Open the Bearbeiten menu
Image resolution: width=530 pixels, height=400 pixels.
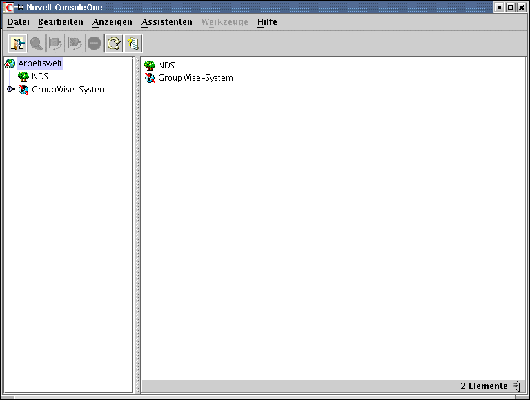pos(61,22)
